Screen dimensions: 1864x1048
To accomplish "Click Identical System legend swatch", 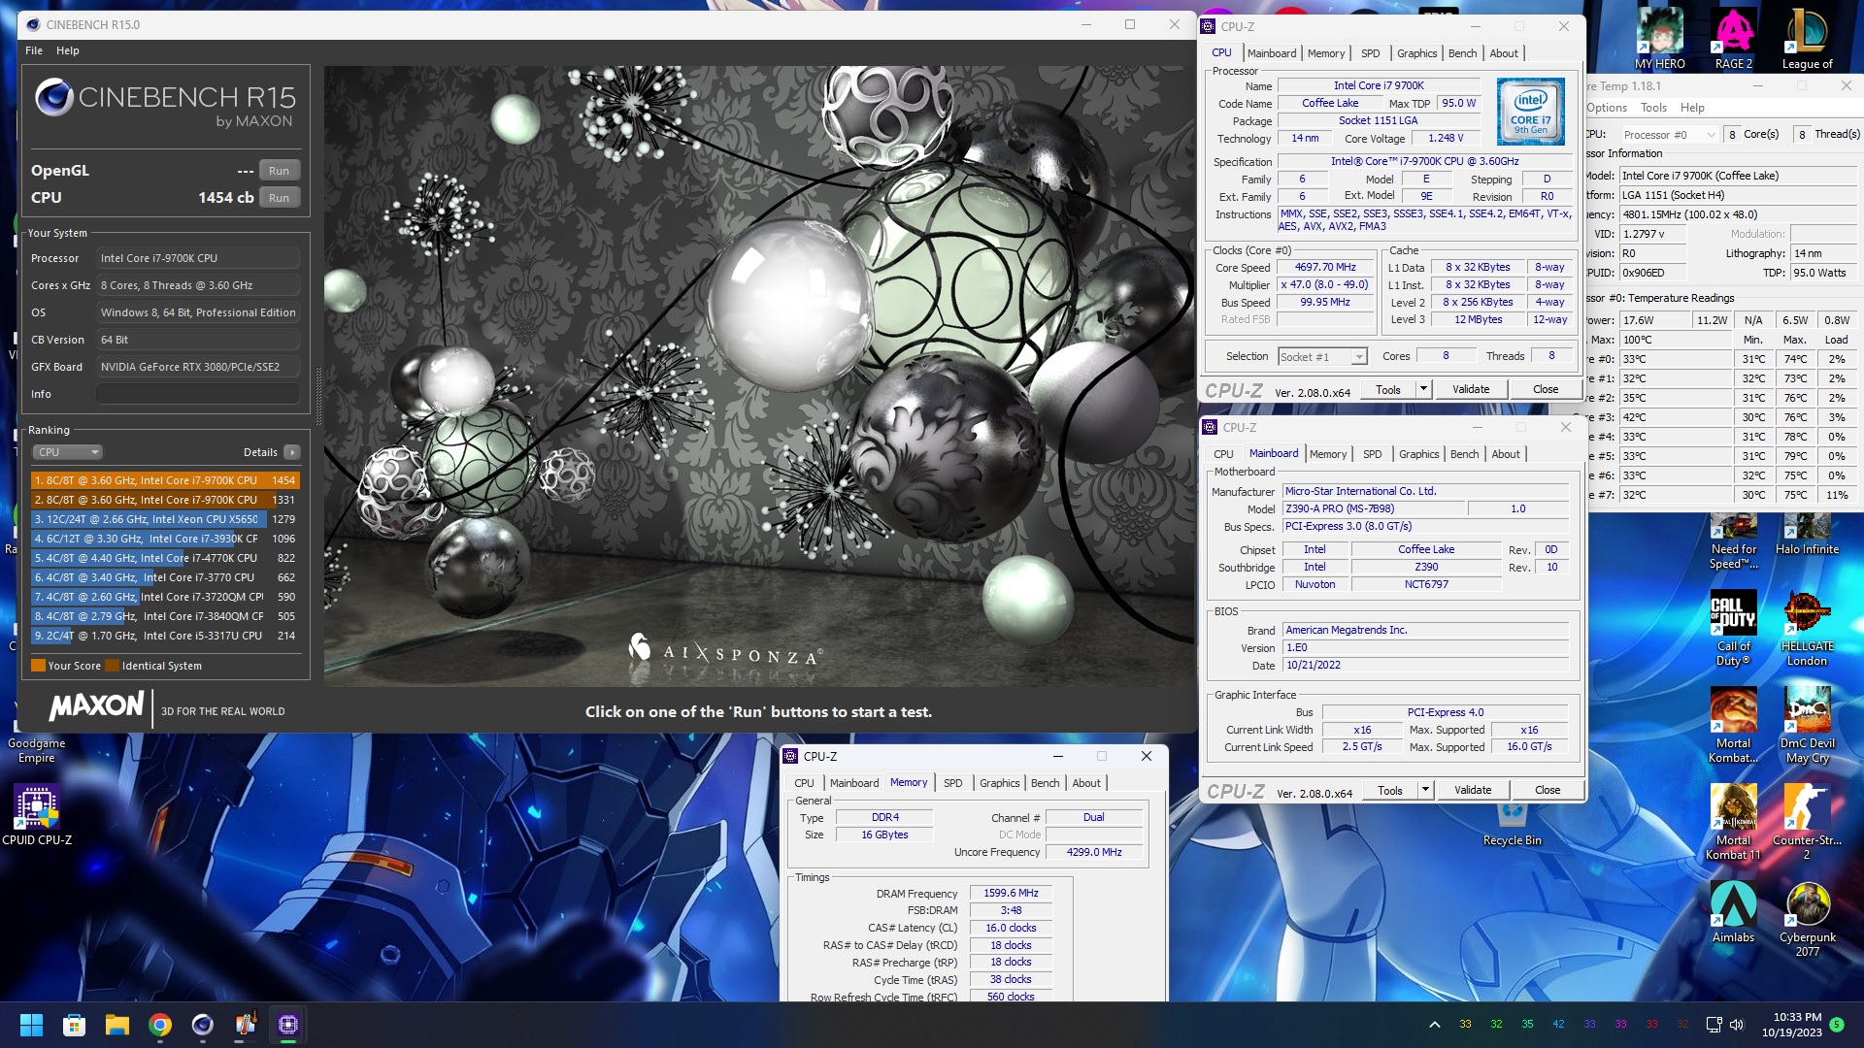I will [x=112, y=666].
